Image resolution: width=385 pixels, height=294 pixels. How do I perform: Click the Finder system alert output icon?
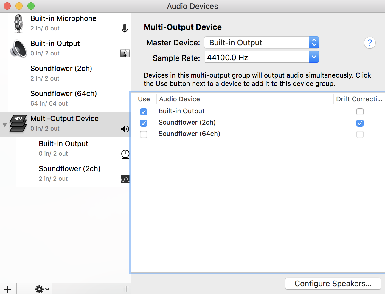(125, 54)
